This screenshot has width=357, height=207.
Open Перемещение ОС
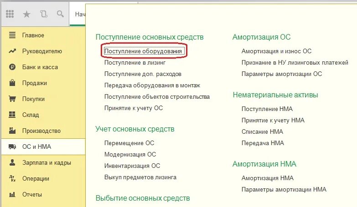pos(129,143)
